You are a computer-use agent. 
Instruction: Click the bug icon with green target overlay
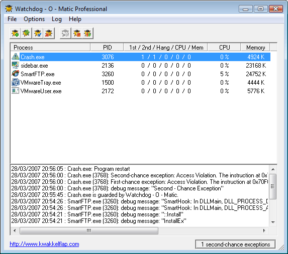pos(26,34)
